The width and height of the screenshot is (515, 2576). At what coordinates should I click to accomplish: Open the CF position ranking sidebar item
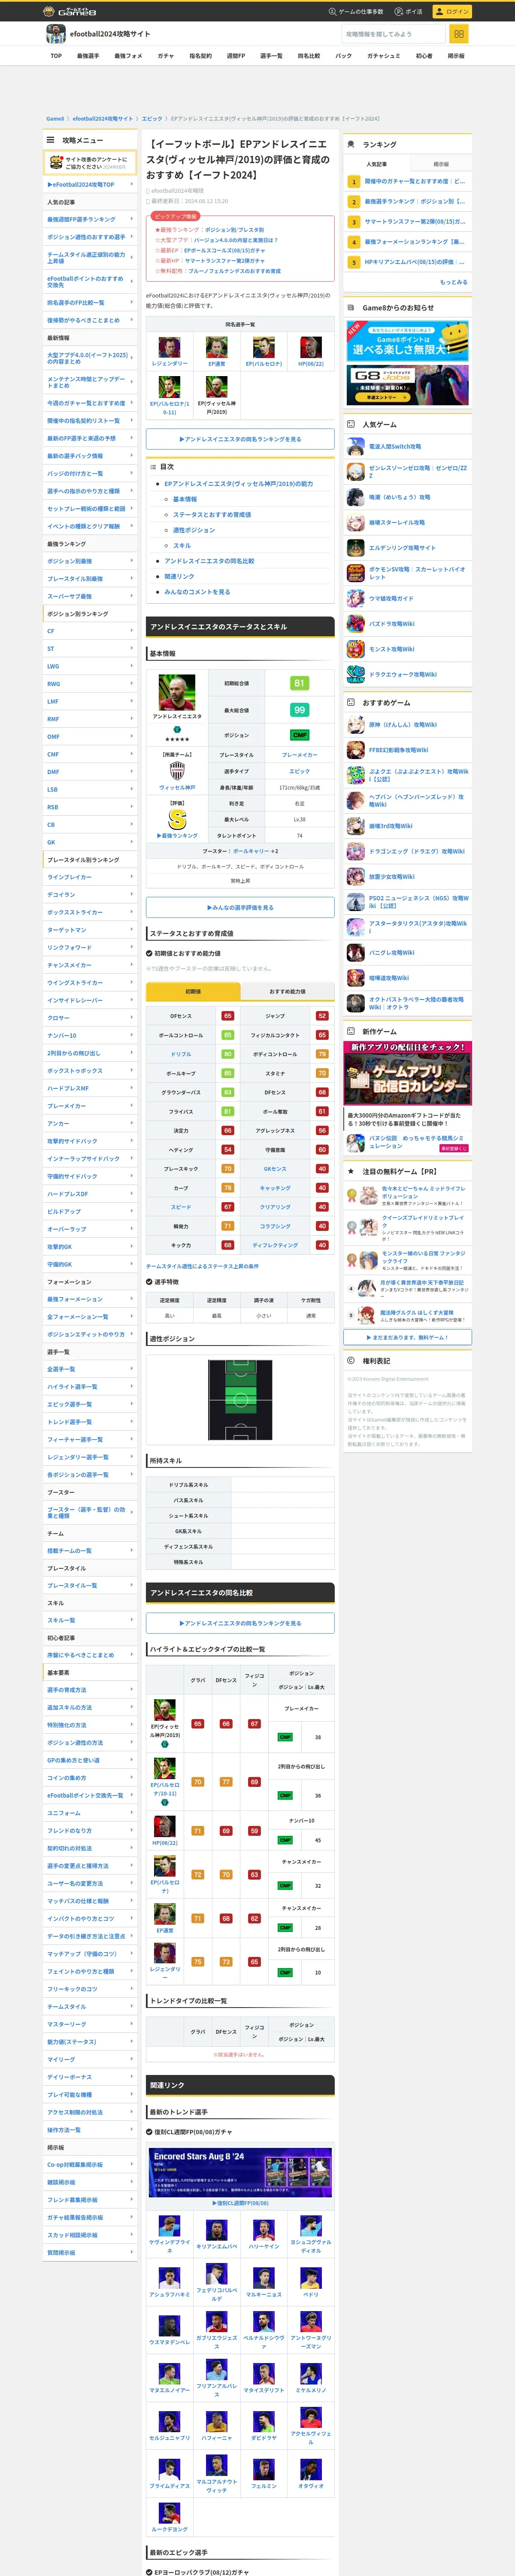[x=90, y=631]
